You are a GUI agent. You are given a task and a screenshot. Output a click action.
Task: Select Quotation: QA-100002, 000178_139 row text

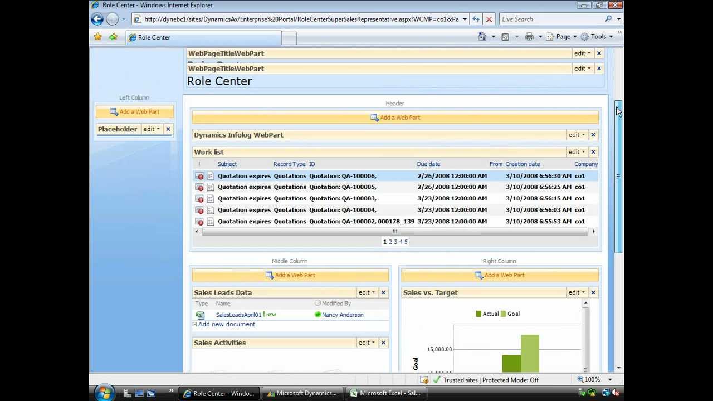(362, 222)
